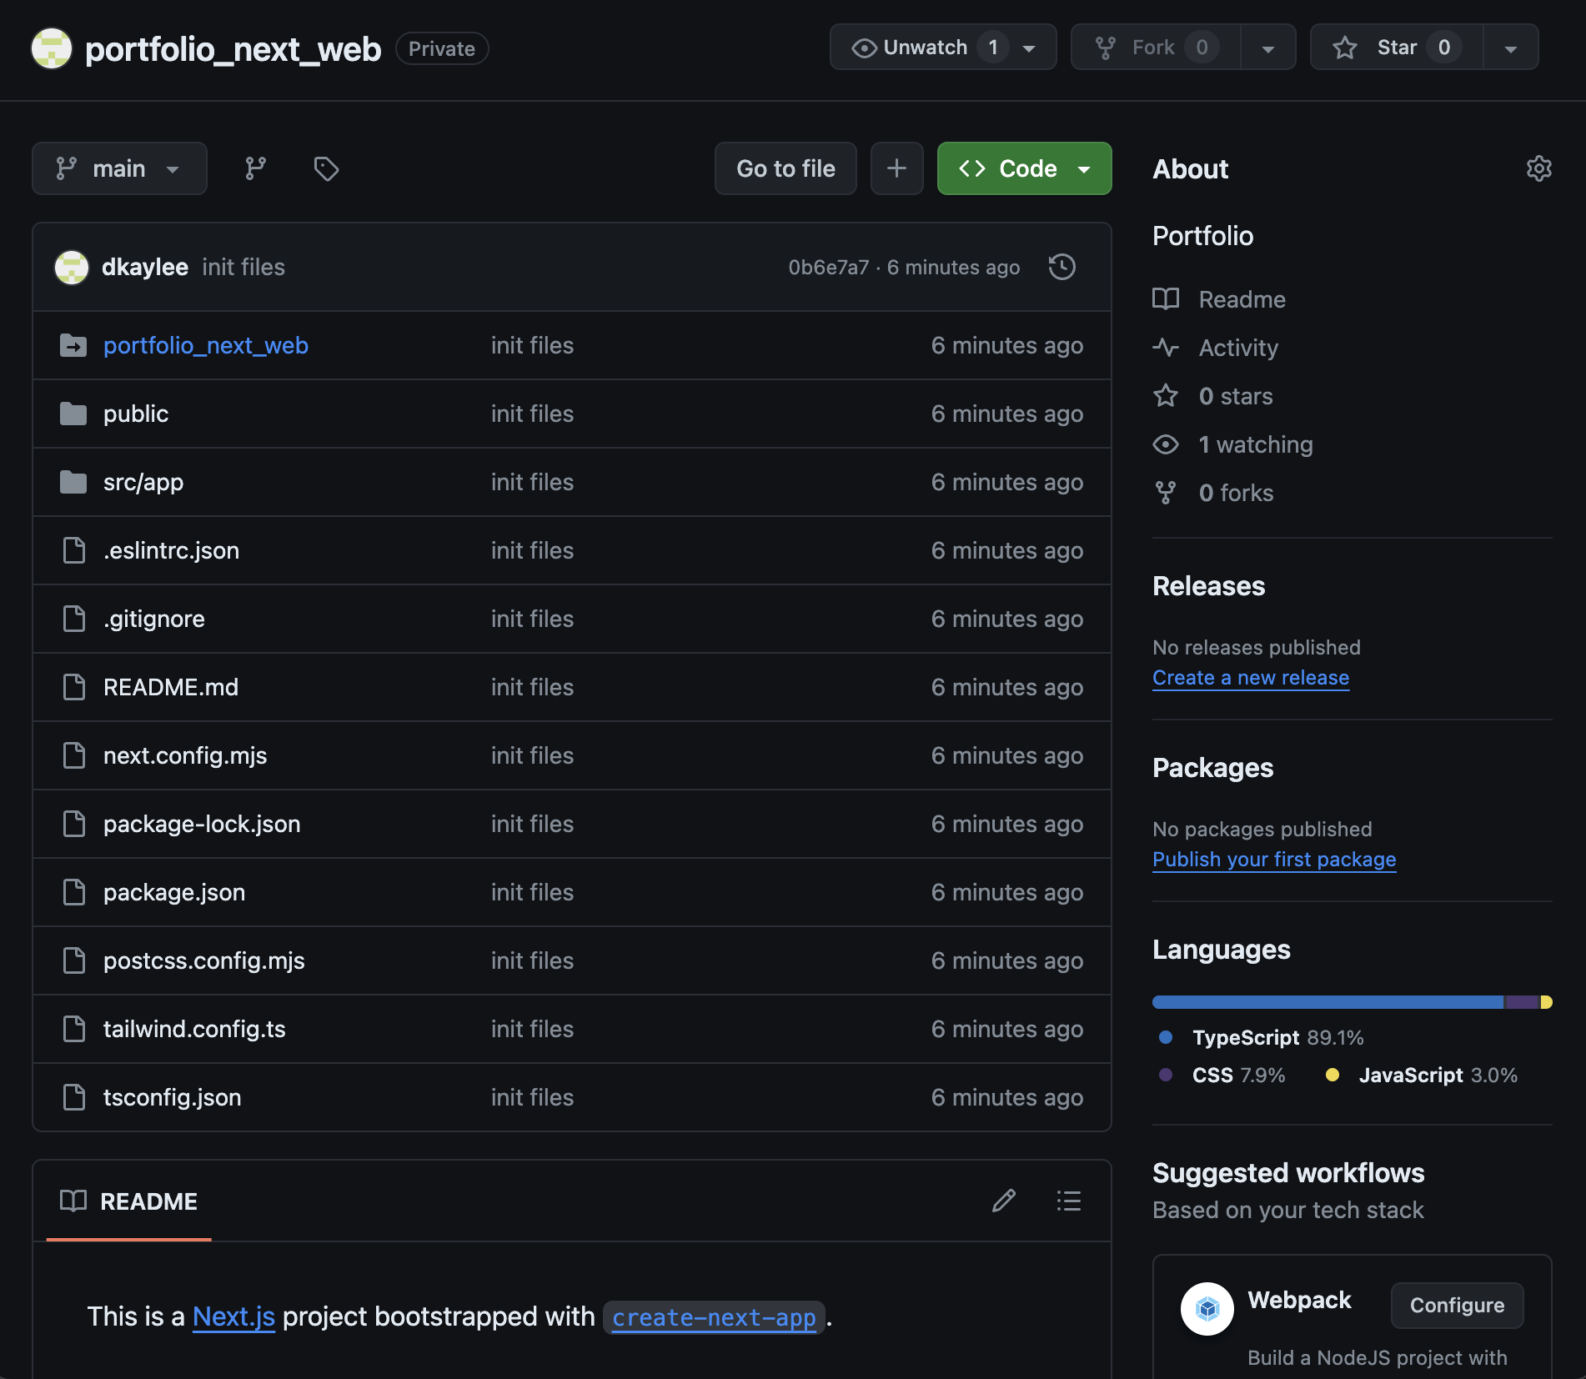Click the yellow JavaScript language segment
Viewport: 1586px width, 1379px height.
point(1546,1002)
